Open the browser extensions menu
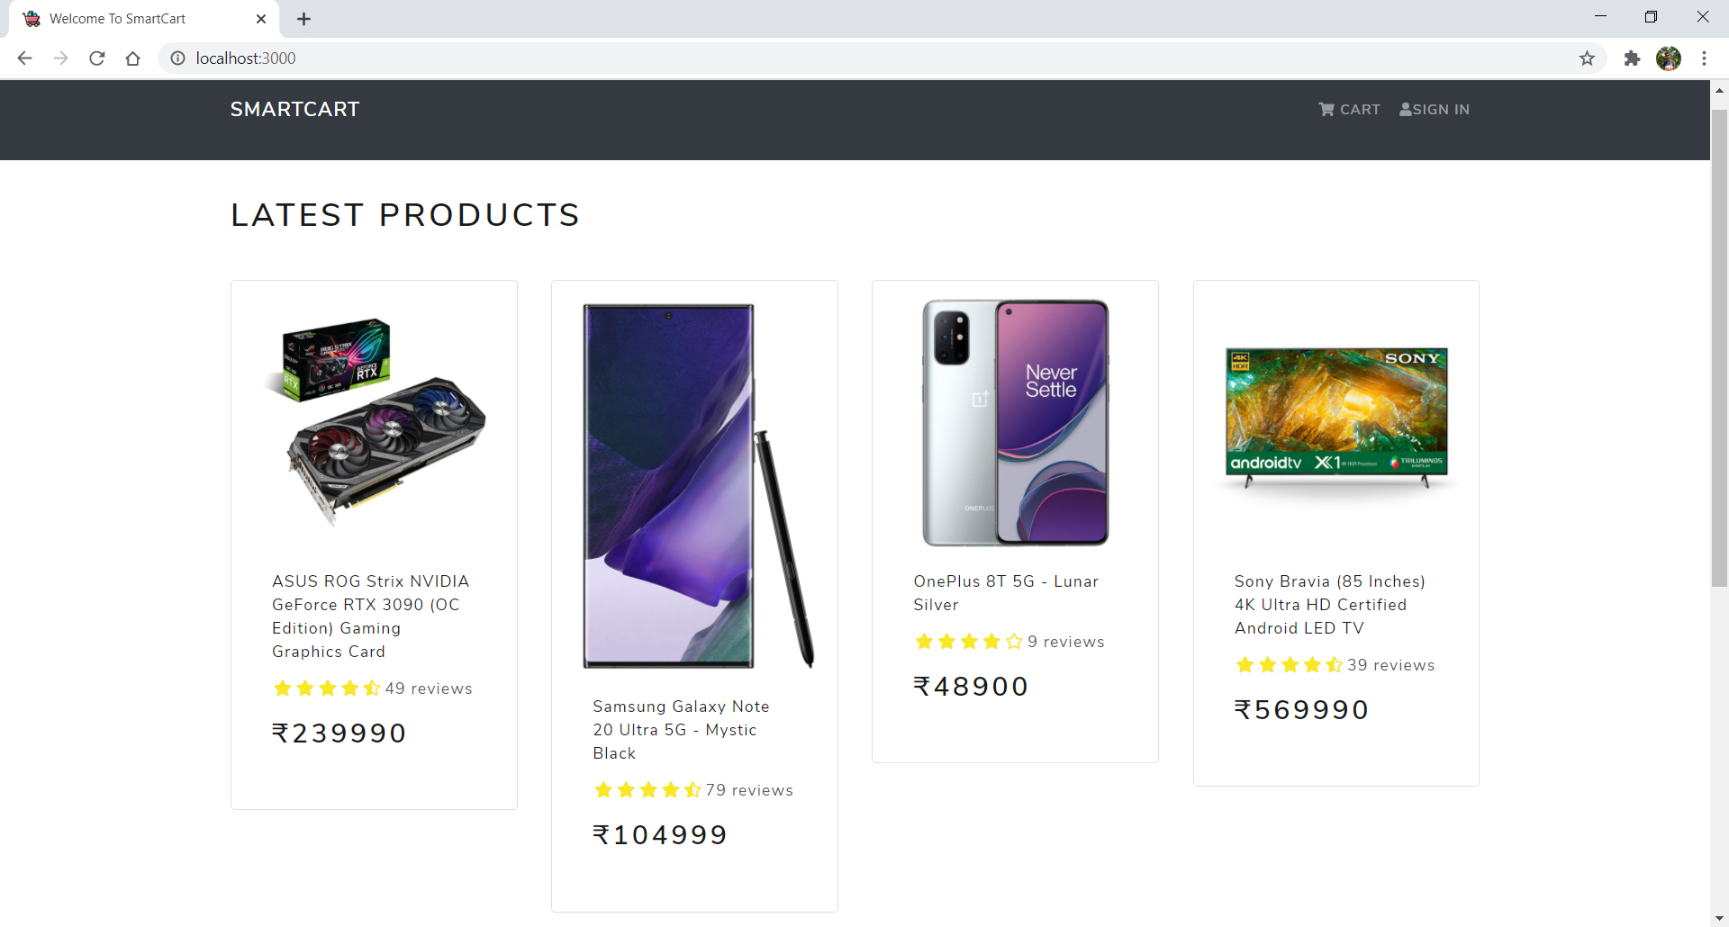 click(1632, 58)
